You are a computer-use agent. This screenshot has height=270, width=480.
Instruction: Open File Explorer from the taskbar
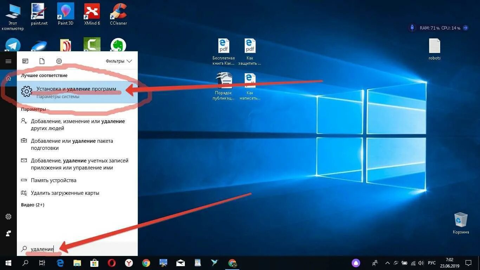[77, 263]
